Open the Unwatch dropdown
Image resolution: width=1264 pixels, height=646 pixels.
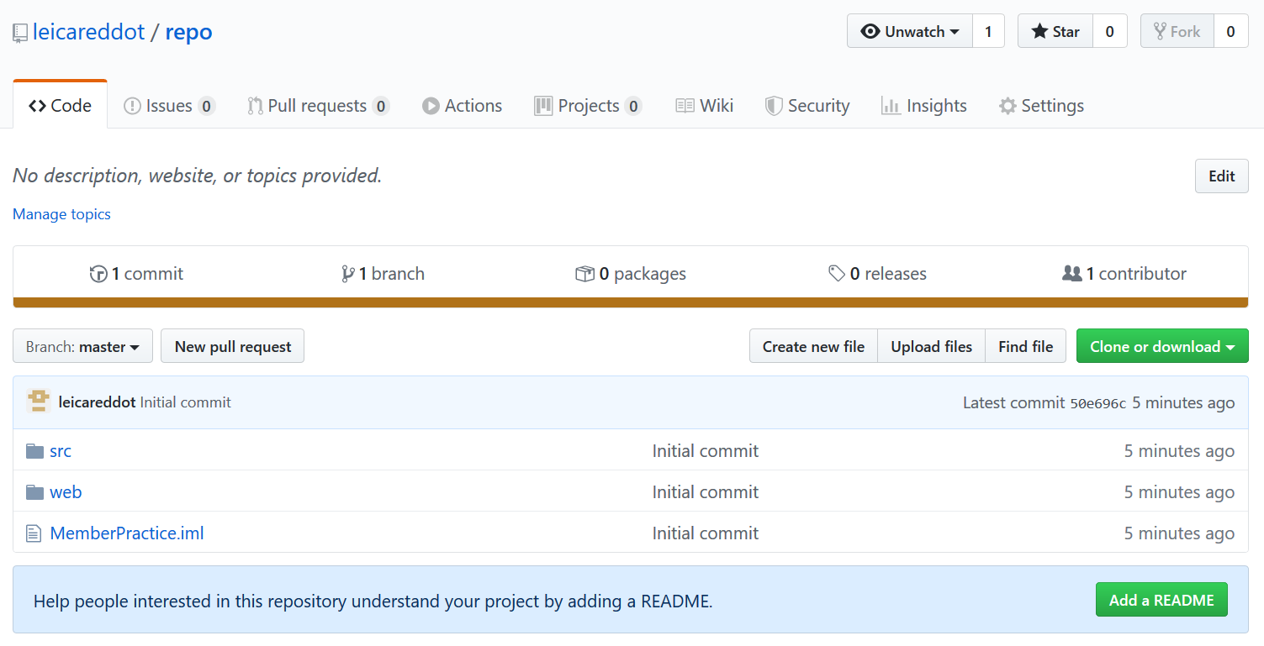[x=910, y=32]
